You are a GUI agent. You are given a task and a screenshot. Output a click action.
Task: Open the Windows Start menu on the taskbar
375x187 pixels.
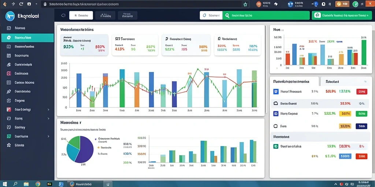[4, 184]
